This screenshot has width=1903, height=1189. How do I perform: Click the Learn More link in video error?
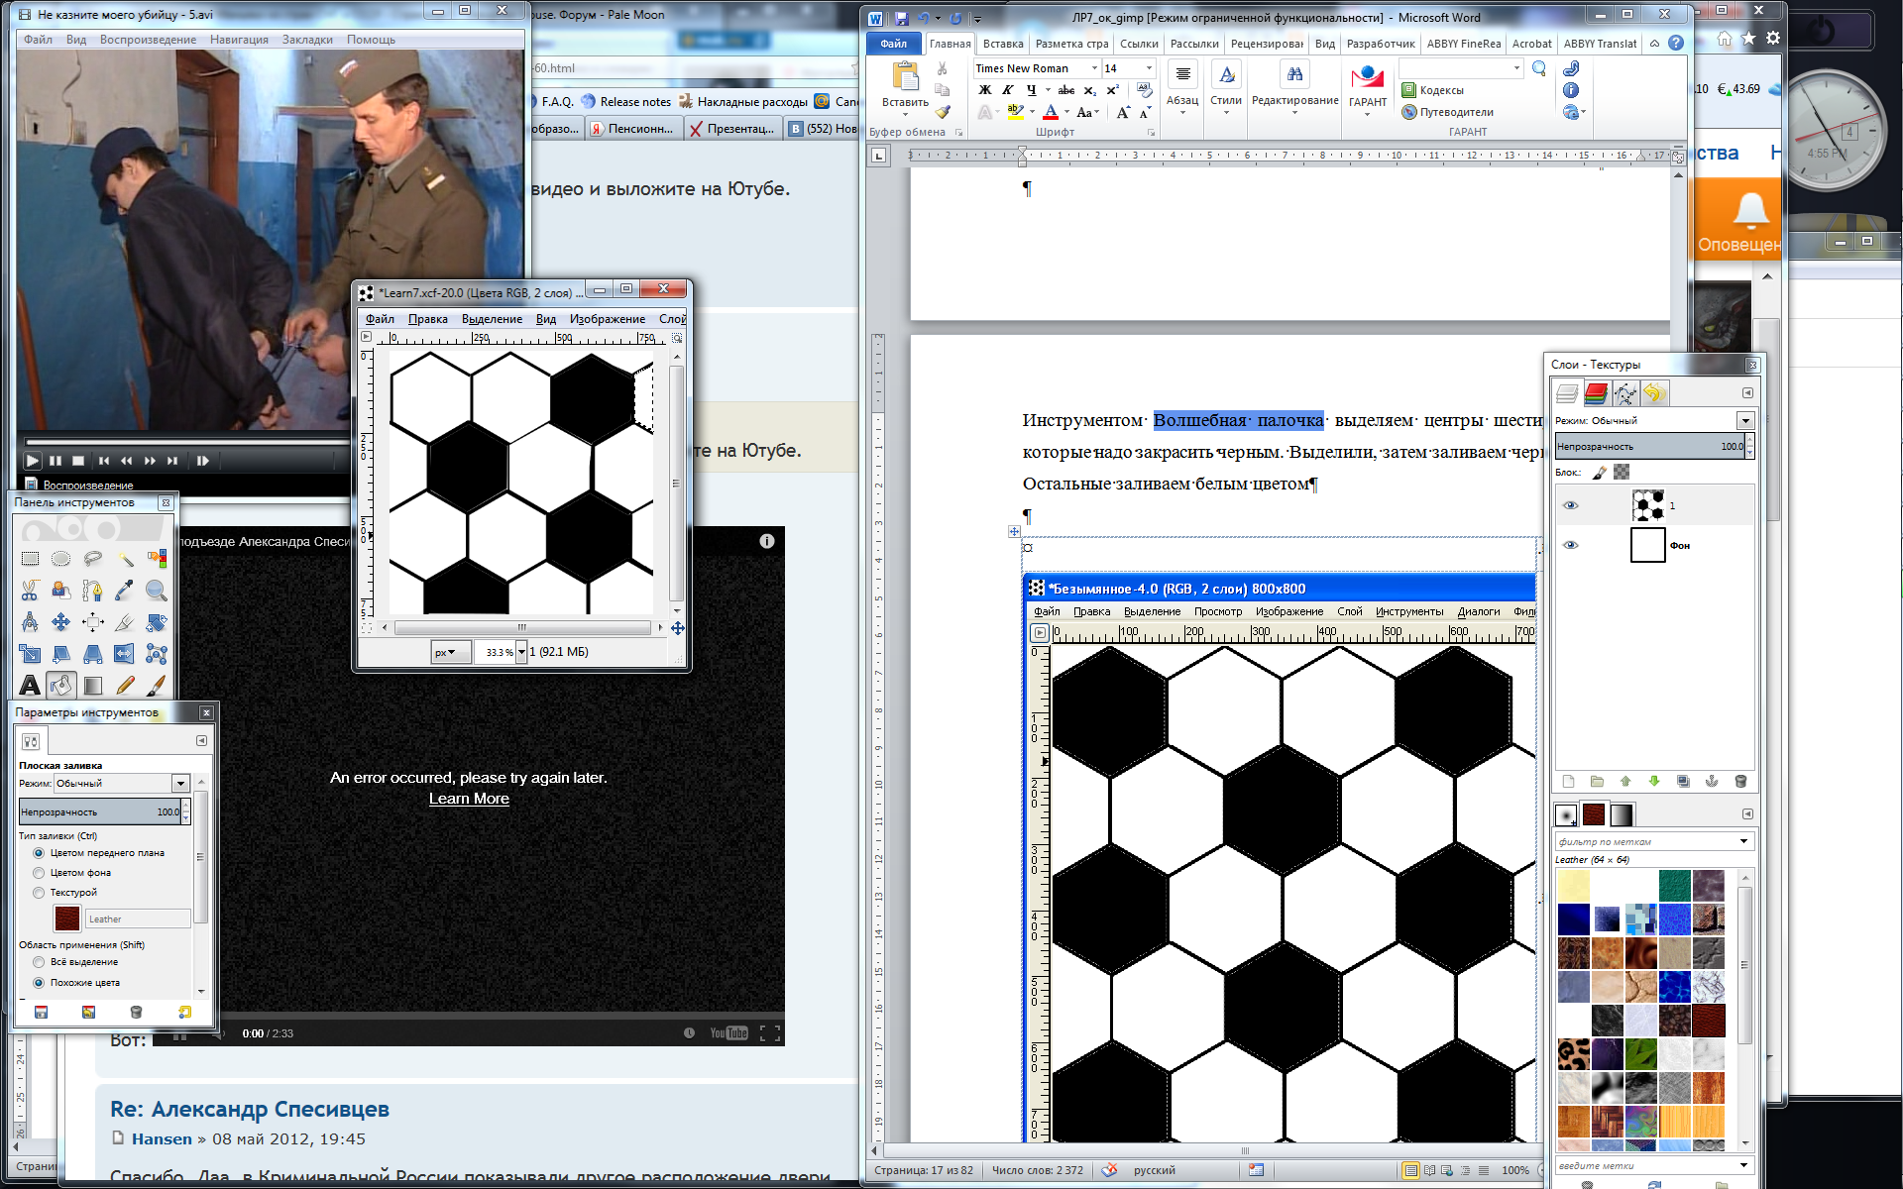click(x=469, y=799)
